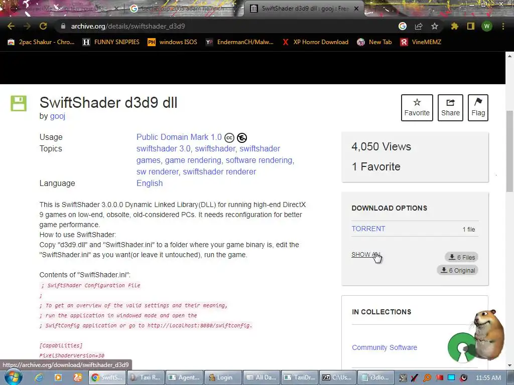
Task: Reload the page with the refresh icon
Action: (x=43, y=26)
